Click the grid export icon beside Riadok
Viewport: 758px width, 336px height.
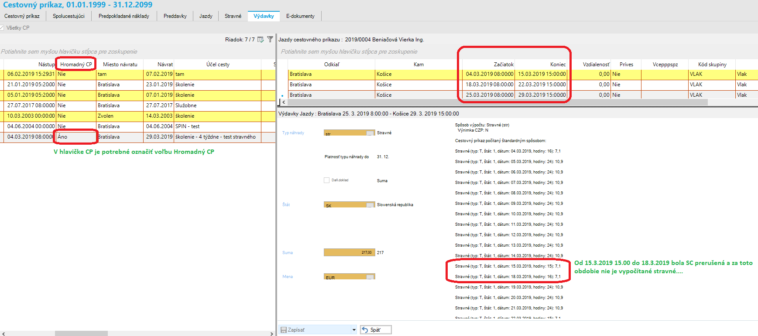click(261, 39)
